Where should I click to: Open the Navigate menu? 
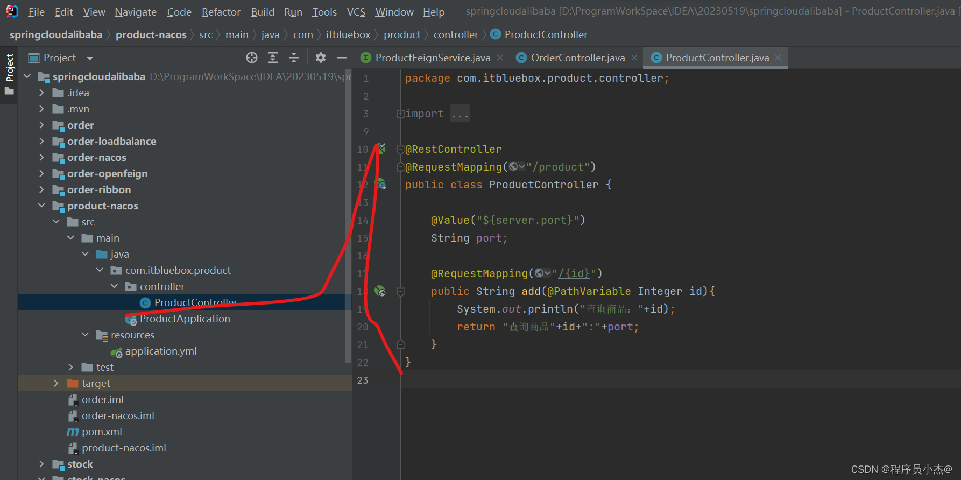tap(136, 12)
